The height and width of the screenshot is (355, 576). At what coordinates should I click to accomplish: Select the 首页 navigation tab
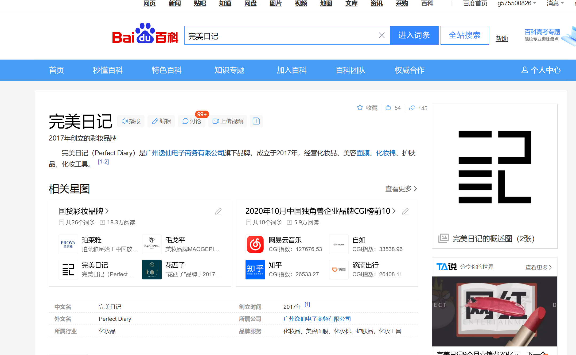[57, 70]
